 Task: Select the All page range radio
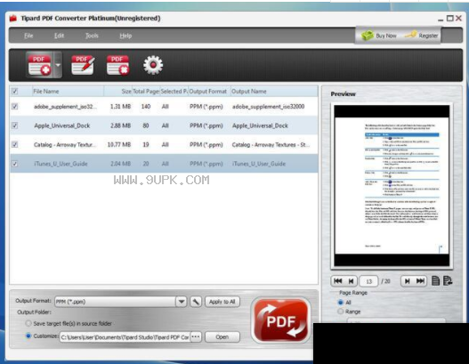coord(340,302)
